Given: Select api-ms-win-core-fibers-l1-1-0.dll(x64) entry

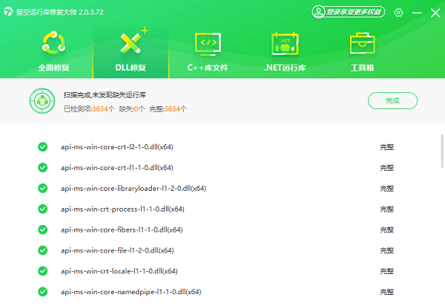Looking at the screenshot, I should click(x=122, y=229).
